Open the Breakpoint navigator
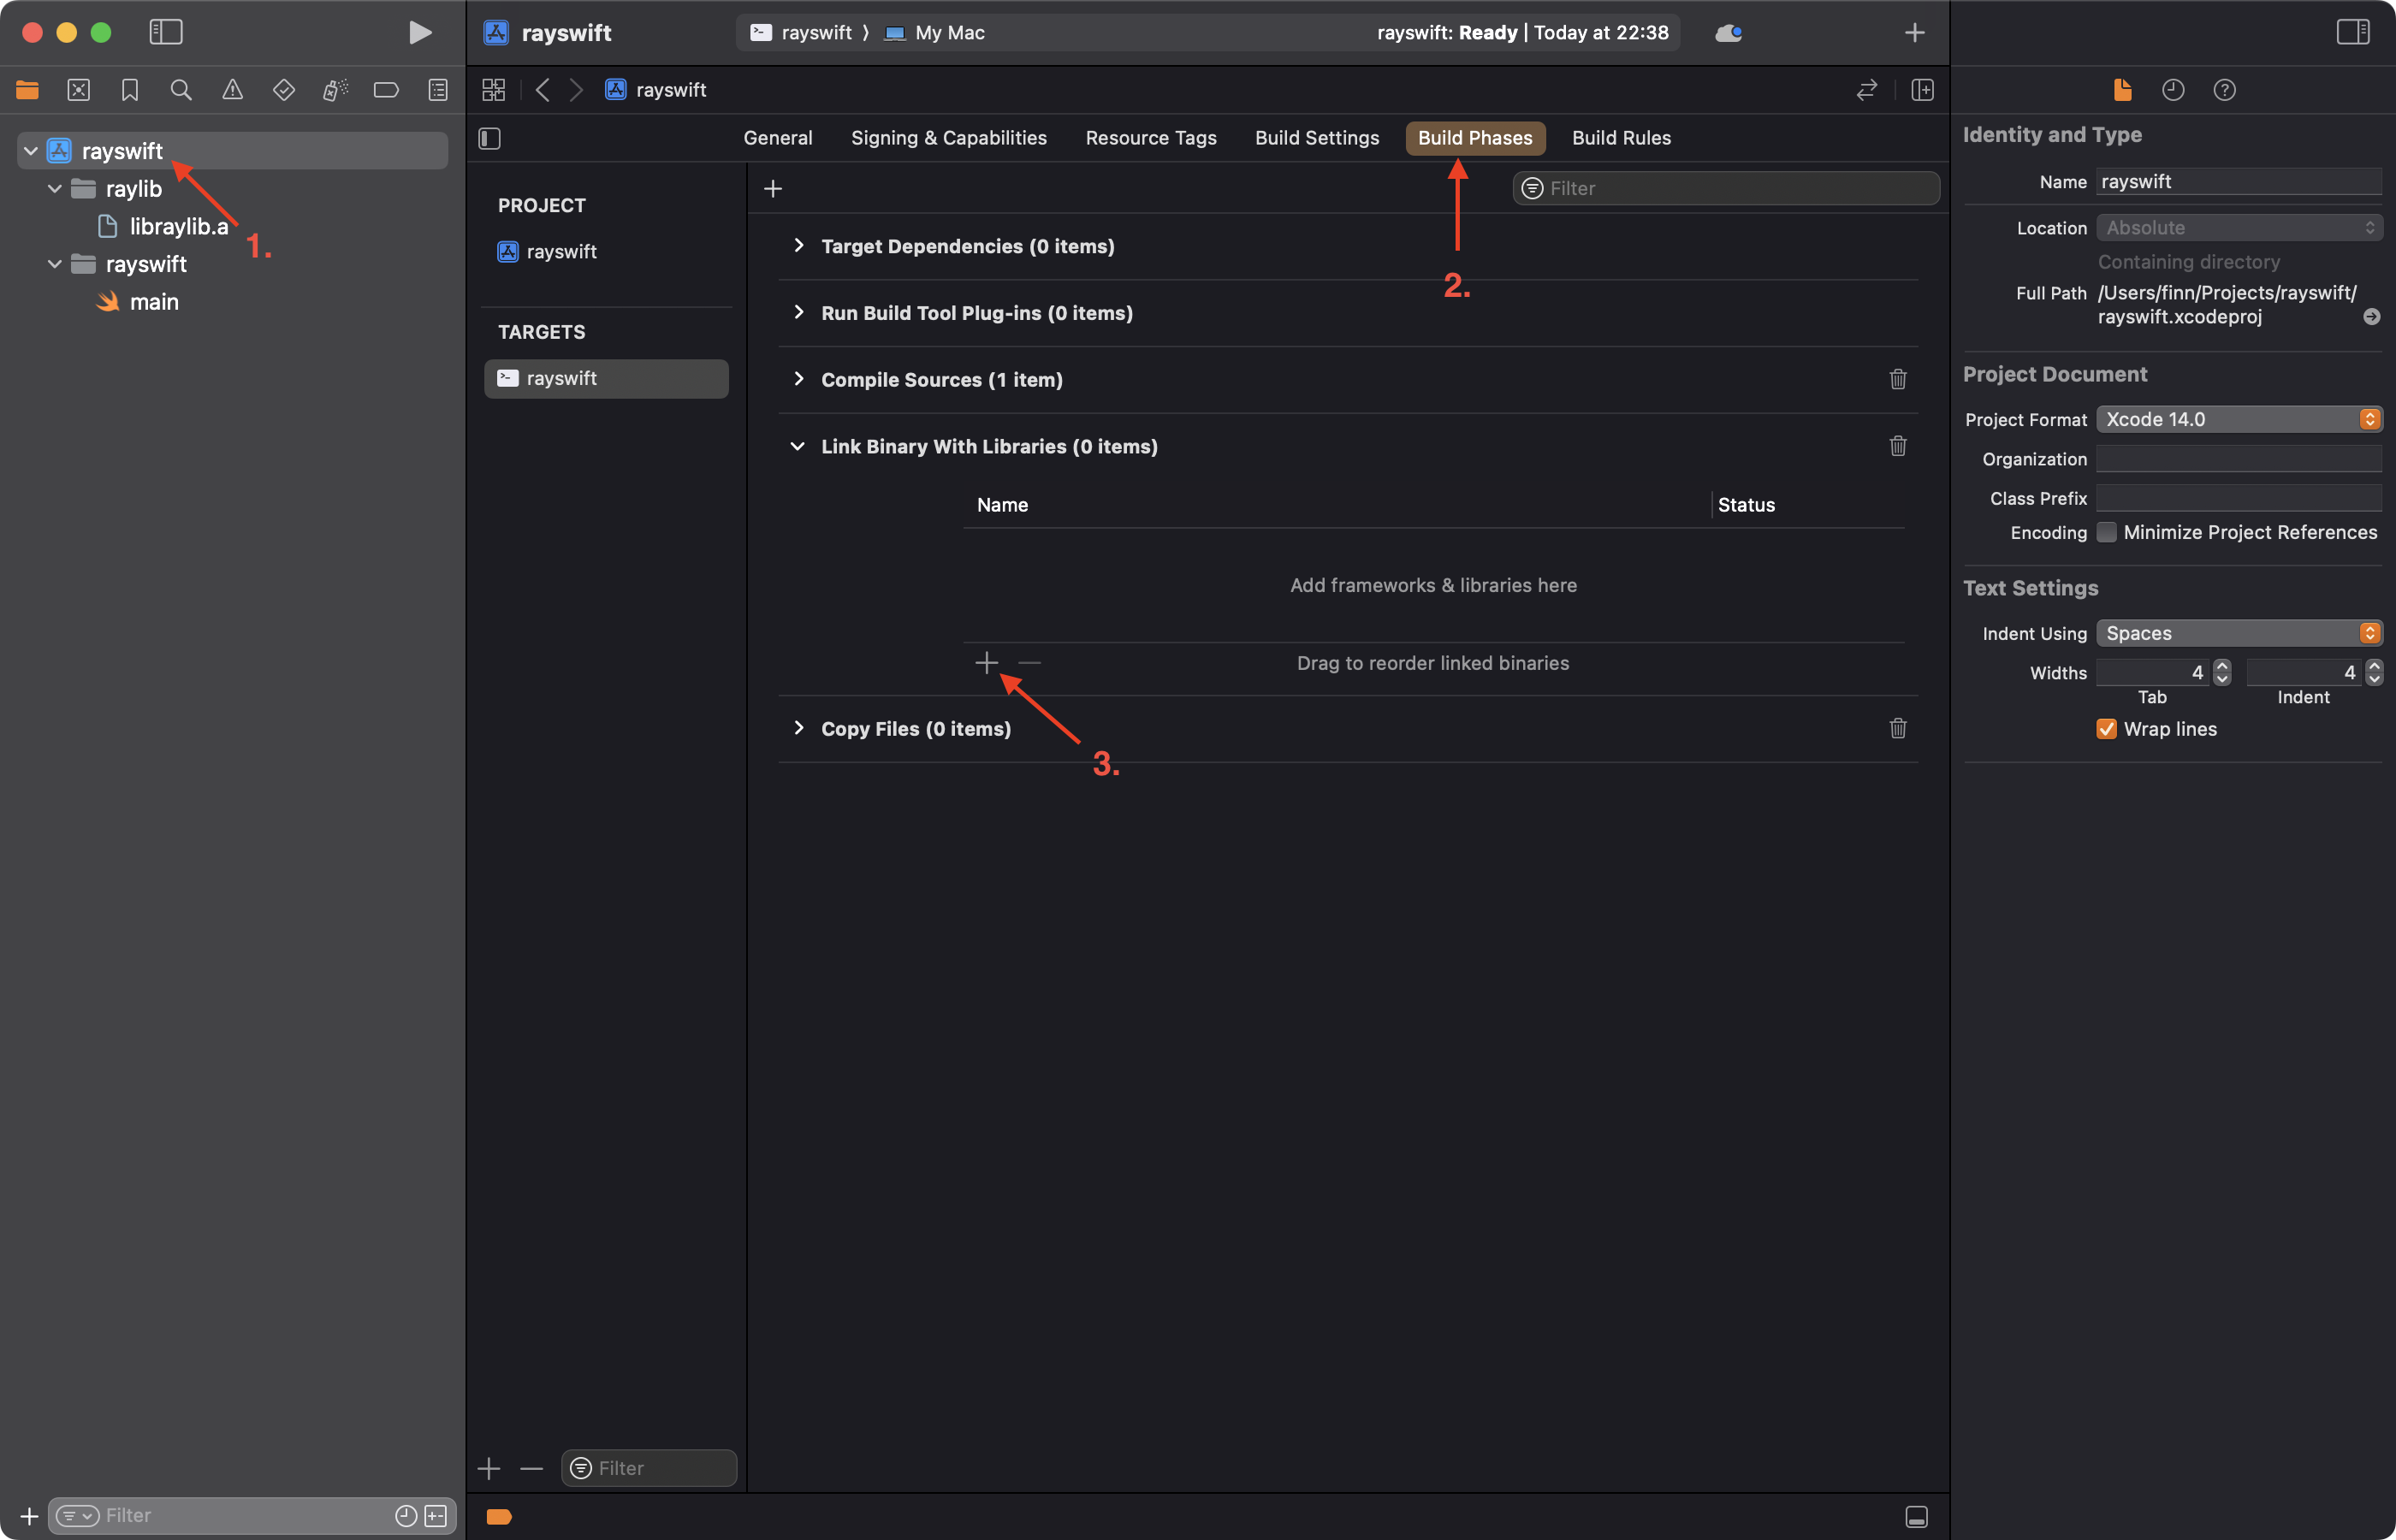Screen dimensions: 2396x1540 [x=386, y=90]
